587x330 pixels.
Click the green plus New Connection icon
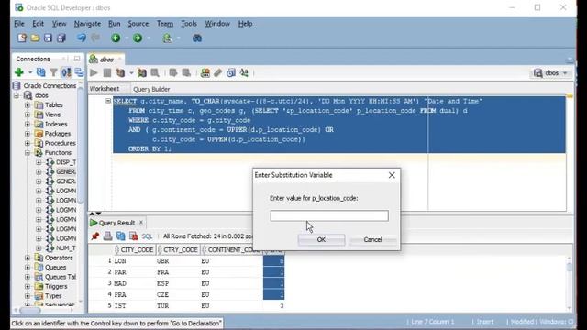point(19,72)
